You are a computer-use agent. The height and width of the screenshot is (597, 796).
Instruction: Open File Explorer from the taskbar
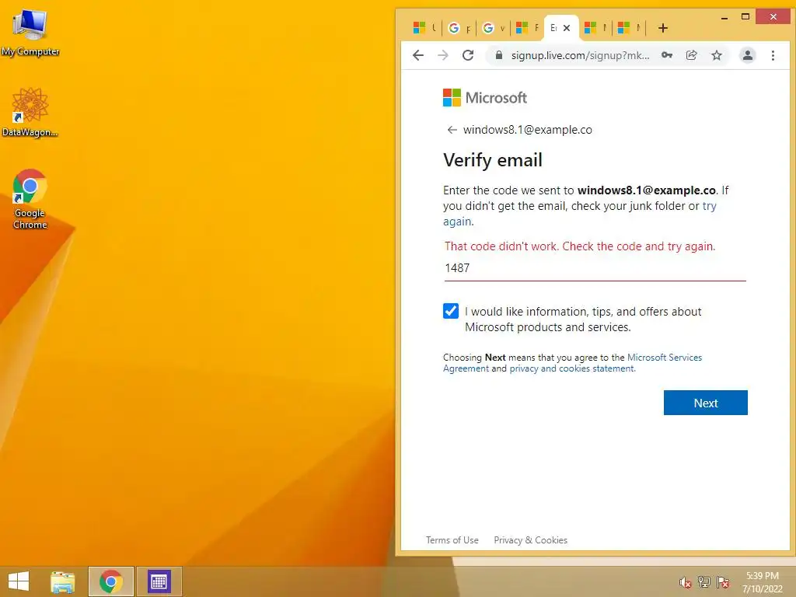[63, 581]
